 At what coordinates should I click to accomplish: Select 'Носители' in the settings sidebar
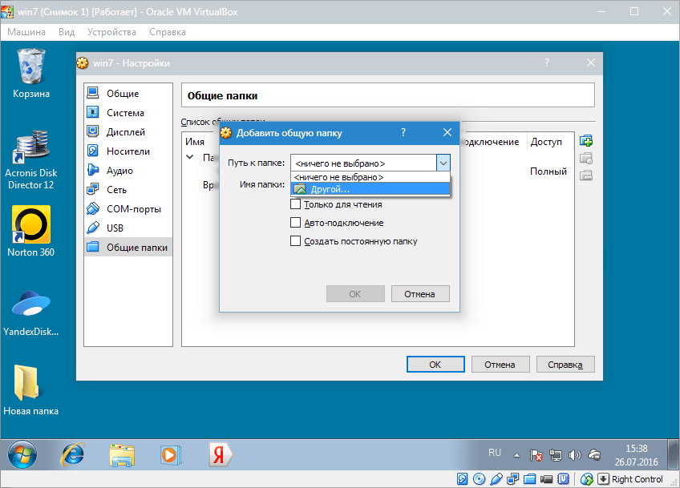tap(127, 151)
